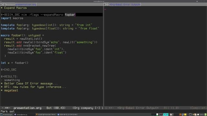Click the highlighted foobar flag text
Screen dimensions: 207x116
pyautogui.click(x=70, y=15)
